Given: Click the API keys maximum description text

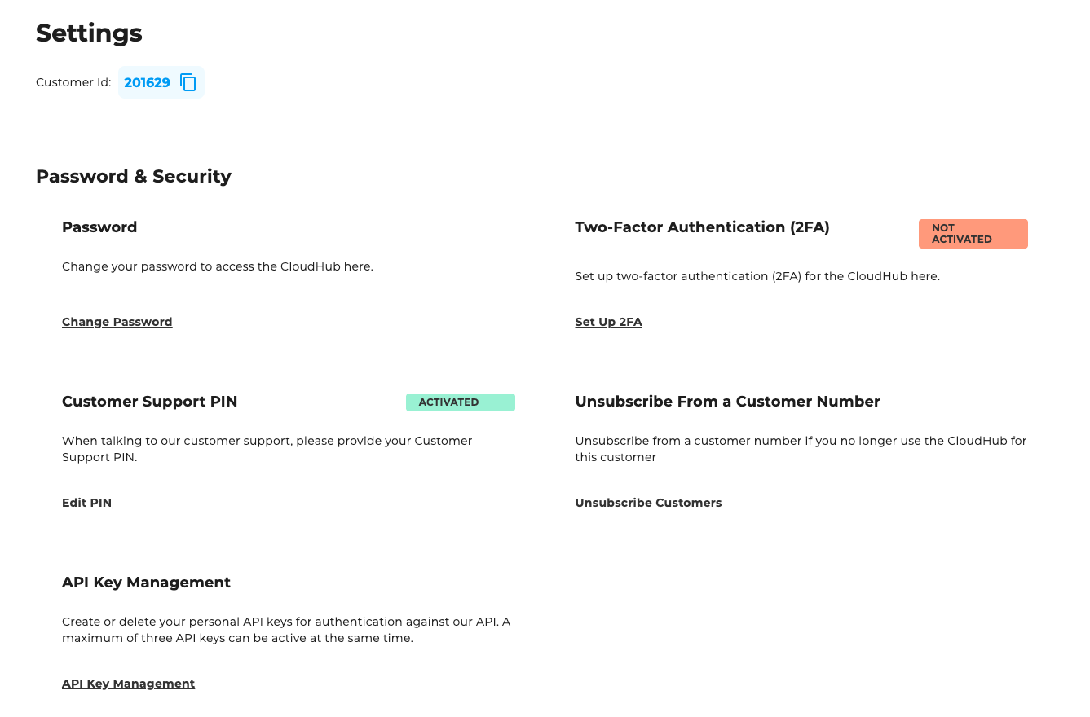Looking at the screenshot, I should (x=285, y=630).
